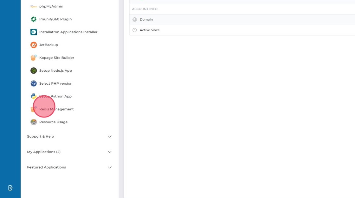Click the Select PHP version icon
The image size is (355, 198).
[x=34, y=83]
